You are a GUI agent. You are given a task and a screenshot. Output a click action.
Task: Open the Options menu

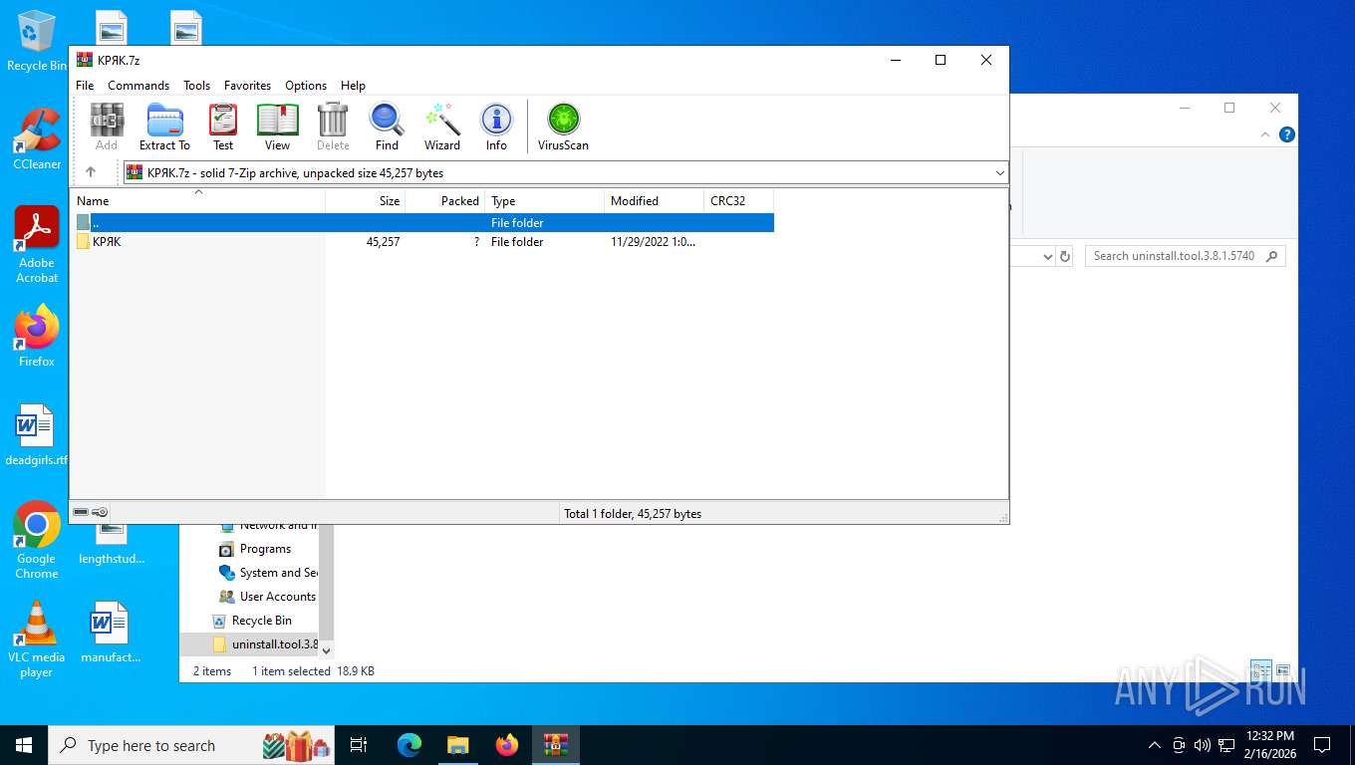pos(306,86)
